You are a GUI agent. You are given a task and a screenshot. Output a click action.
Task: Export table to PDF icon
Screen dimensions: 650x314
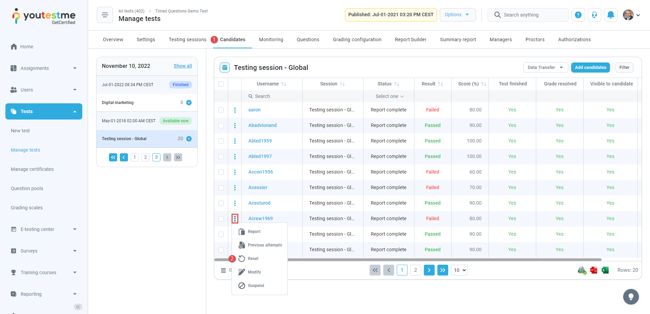pyautogui.click(x=593, y=270)
